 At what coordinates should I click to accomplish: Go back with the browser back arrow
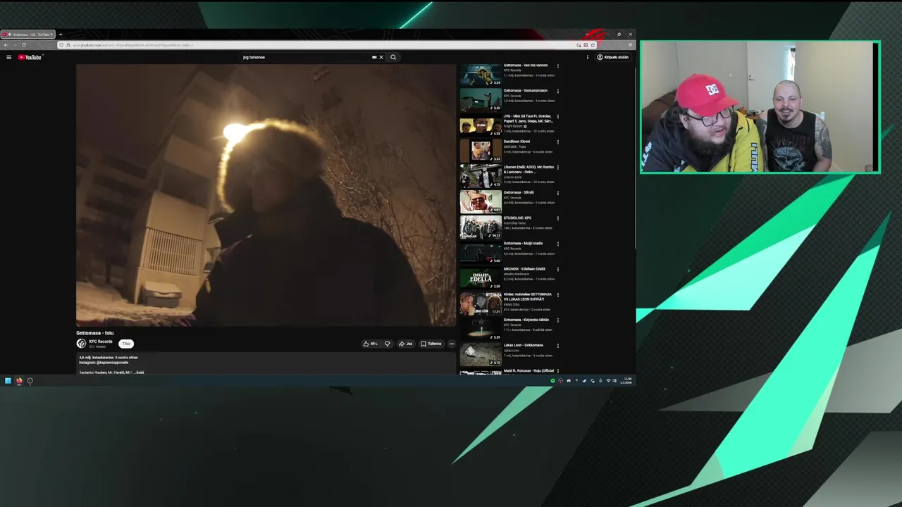click(6, 45)
